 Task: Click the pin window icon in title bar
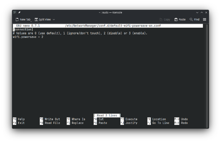[19, 12]
